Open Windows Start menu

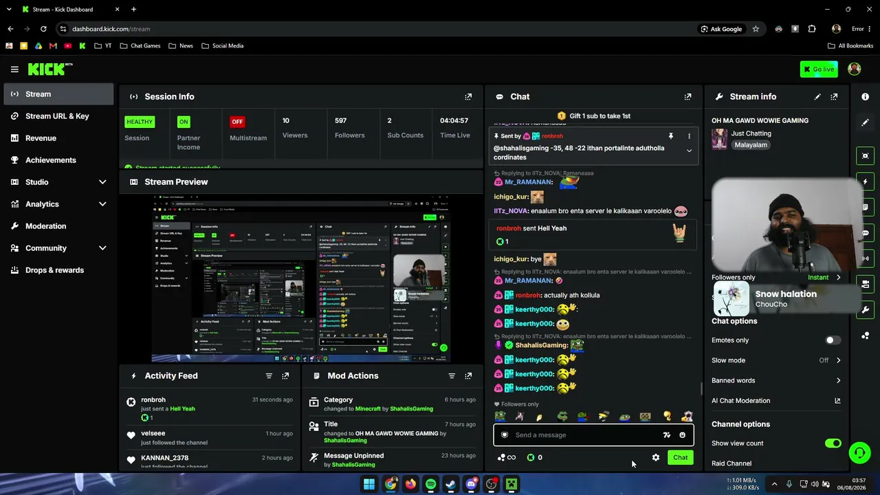click(x=369, y=484)
